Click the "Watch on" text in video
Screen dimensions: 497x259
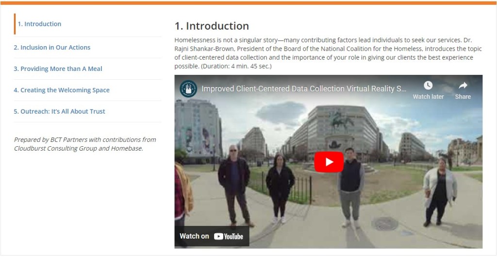(x=194, y=236)
